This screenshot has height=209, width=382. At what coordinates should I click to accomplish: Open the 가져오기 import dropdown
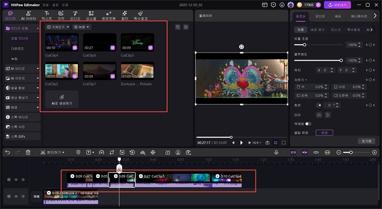(57, 27)
